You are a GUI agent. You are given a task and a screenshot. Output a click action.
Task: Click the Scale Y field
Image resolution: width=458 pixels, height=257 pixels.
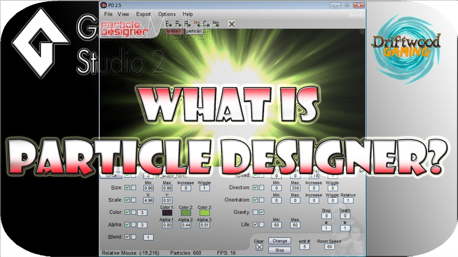coord(167,200)
